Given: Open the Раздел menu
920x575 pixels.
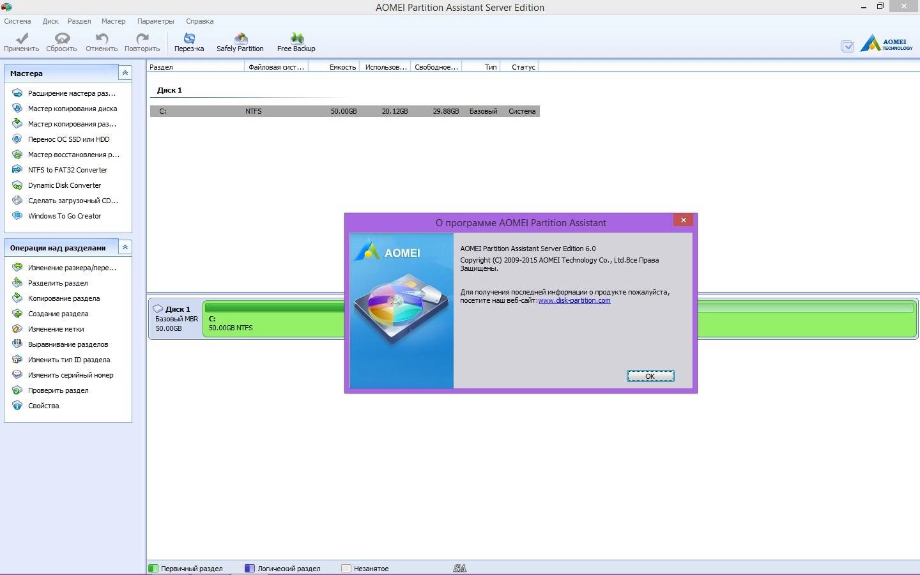Looking at the screenshot, I should pyautogui.click(x=79, y=21).
